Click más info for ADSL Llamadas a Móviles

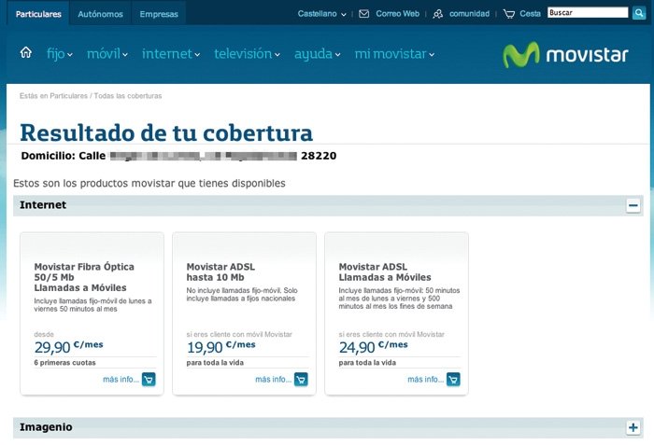pos(425,379)
